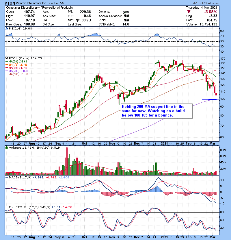231x240 pixels.
Task: Click the MACD histogram value -2.406
Action: click(x=64, y=178)
